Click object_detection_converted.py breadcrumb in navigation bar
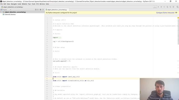Viewport: 179px width, 100px height. [x=12, y=7]
